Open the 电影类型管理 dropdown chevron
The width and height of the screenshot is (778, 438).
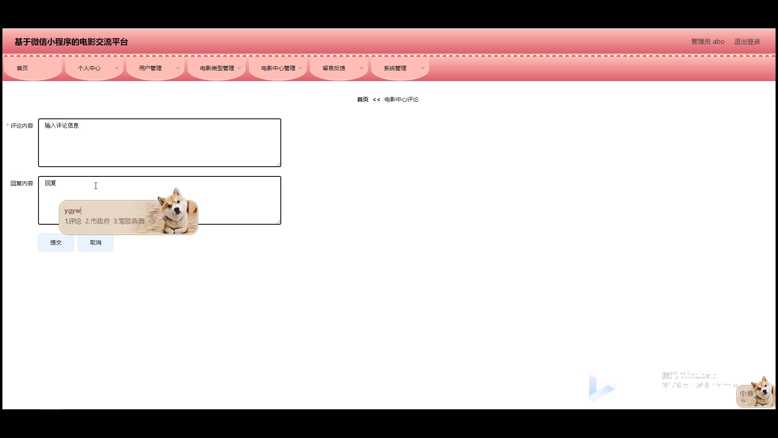point(239,68)
